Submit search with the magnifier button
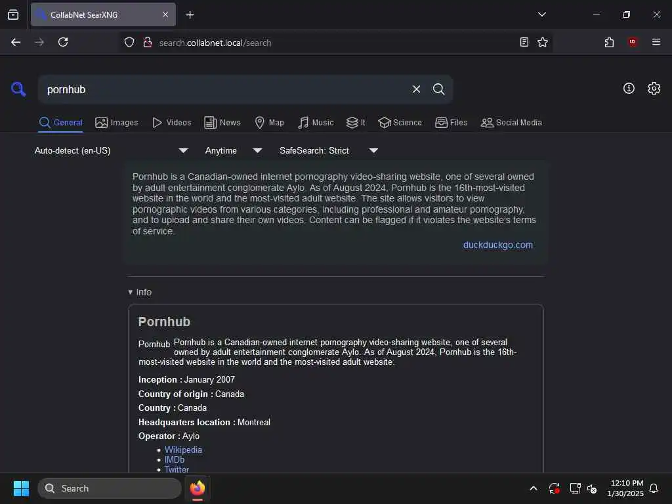 (x=438, y=89)
